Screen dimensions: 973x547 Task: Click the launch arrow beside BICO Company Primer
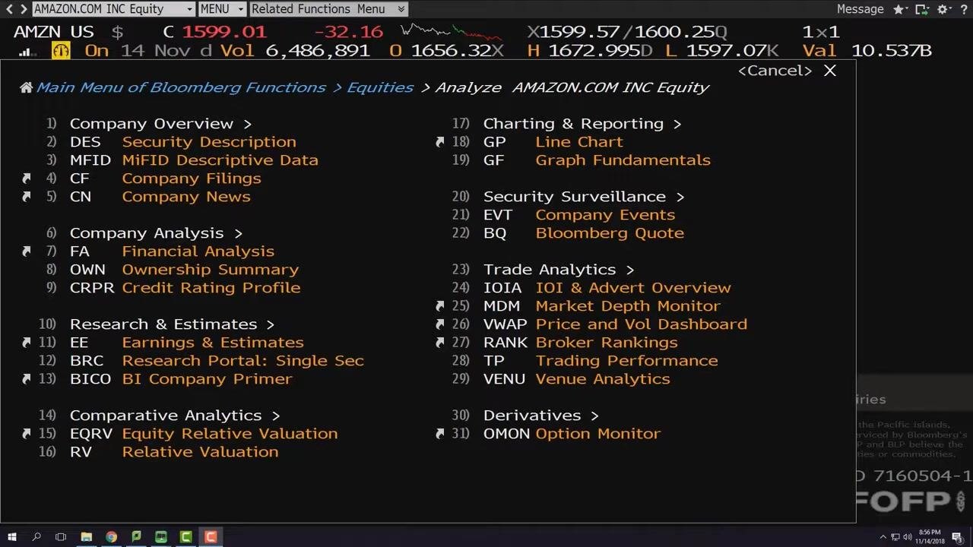coord(27,379)
